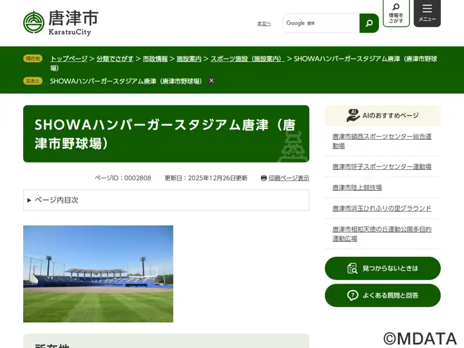Click the よくある質問と回答 button
The height and width of the screenshot is (348, 464).
[383, 295]
